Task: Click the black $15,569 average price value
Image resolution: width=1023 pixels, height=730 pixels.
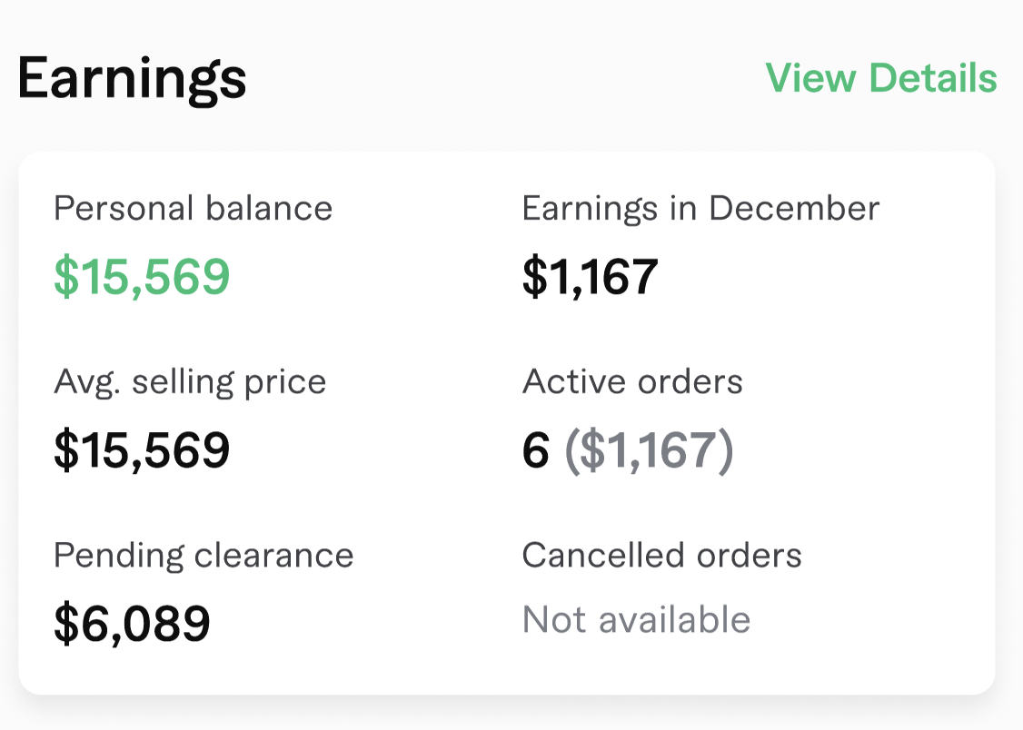Action: [x=142, y=450]
